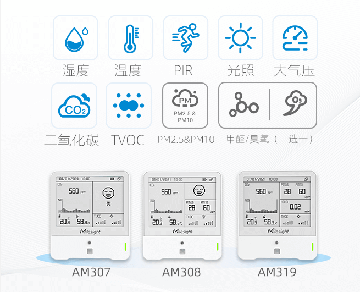The width and height of the screenshot is (360, 292).
Task: Click the TVOC dots icon
Action: pyautogui.click(x=129, y=106)
